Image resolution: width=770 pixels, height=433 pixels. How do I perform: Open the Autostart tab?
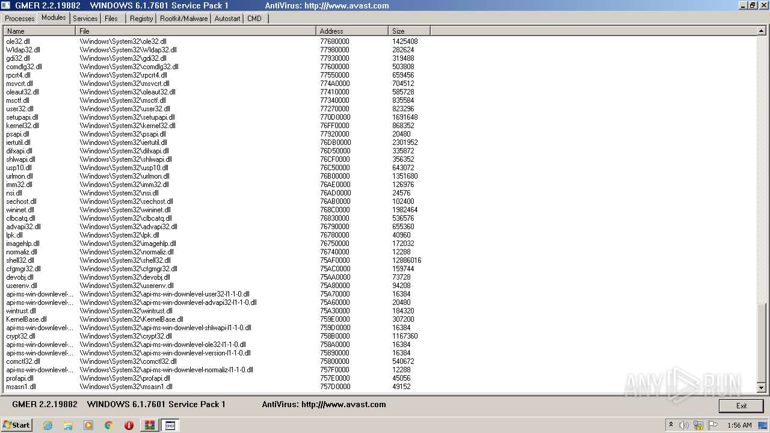(227, 19)
